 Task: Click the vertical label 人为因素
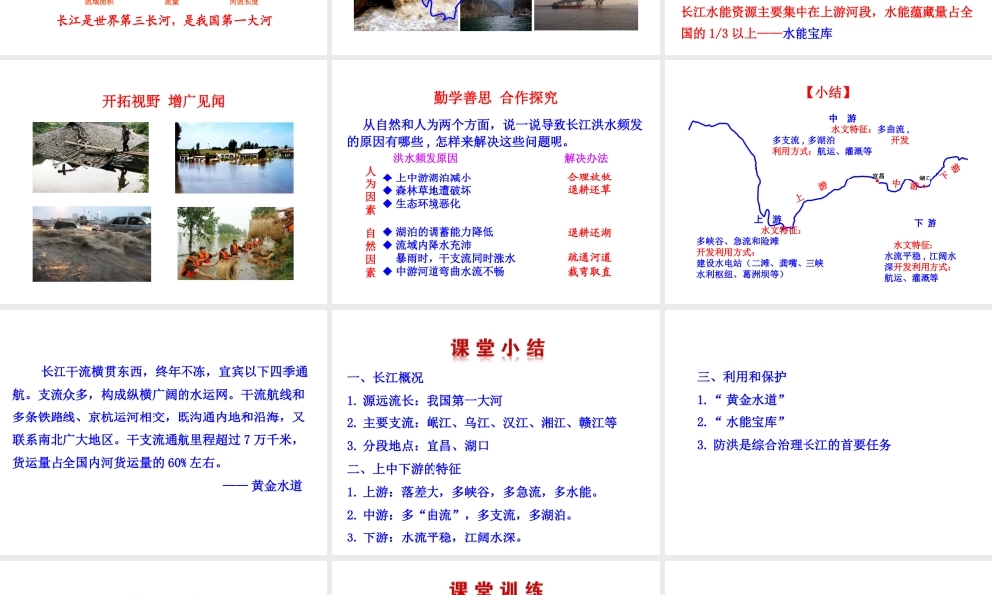click(x=371, y=190)
